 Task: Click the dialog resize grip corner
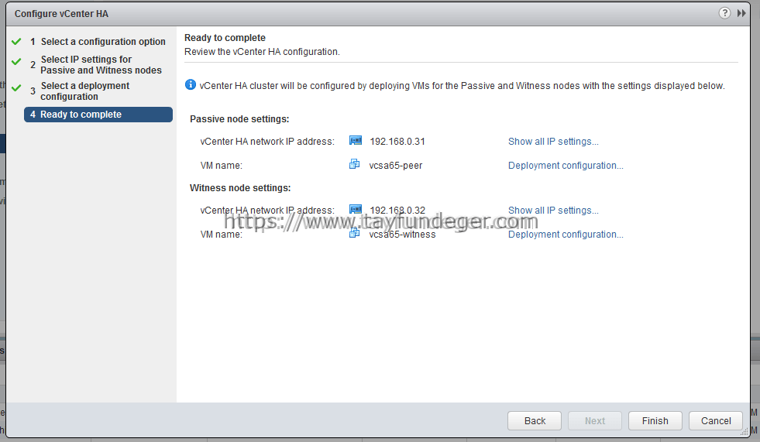click(x=745, y=431)
